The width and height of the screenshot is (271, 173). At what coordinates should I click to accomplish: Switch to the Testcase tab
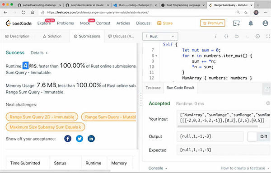pos(153,88)
